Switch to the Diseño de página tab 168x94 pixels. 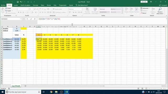point(25,5)
